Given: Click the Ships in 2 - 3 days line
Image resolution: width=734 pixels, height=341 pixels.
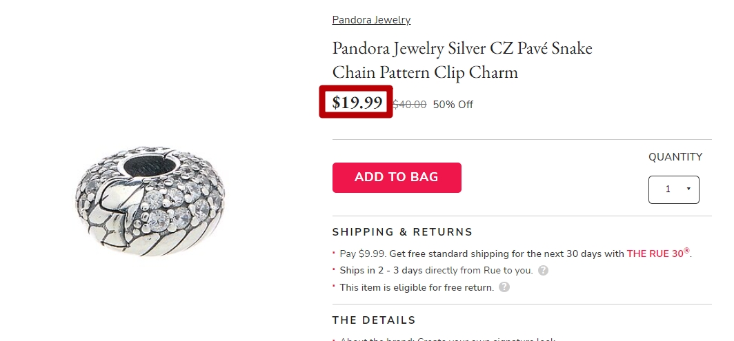Looking at the screenshot, I should [436, 270].
